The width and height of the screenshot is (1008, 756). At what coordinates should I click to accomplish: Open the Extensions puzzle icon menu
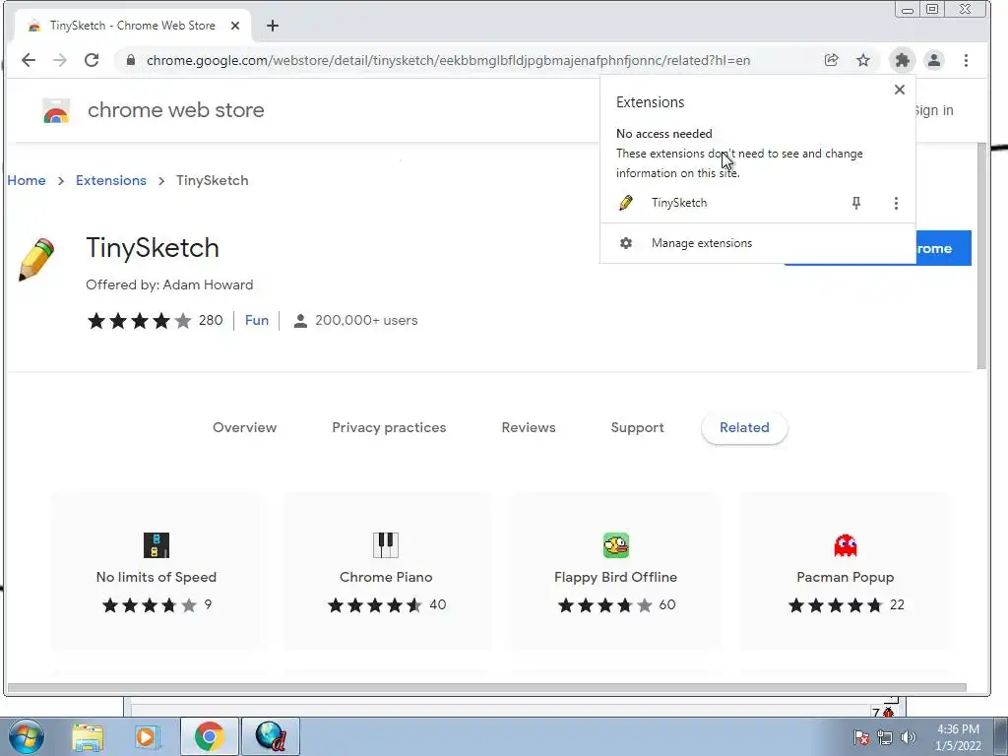pyautogui.click(x=902, y=60)
